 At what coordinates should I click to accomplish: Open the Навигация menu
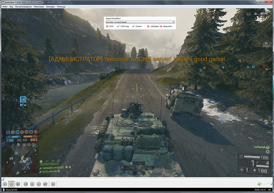point(39,6)
